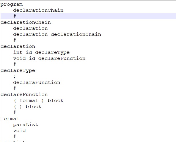This screenshot has width=176, height=142.
Task: Click '( formal ) block' line
Action: coord(39,100)
